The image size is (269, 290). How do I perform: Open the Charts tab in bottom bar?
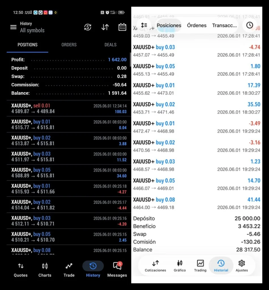click(x=45, y=270)
